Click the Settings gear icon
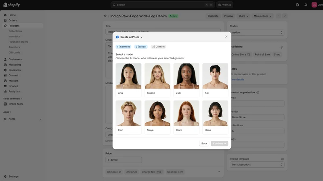The image size is (323, 181). [5, 177]
